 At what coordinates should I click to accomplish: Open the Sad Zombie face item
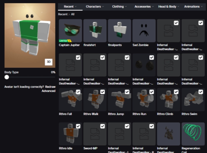coord(144,30)
